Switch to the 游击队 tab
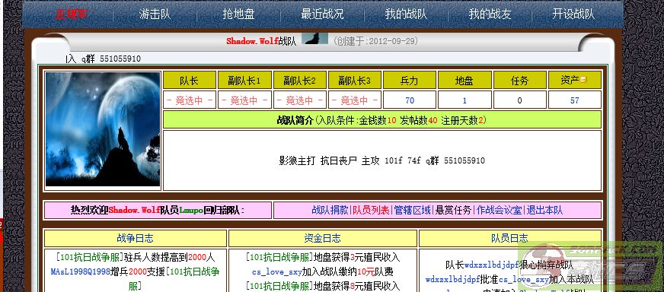 coord(155,14)
